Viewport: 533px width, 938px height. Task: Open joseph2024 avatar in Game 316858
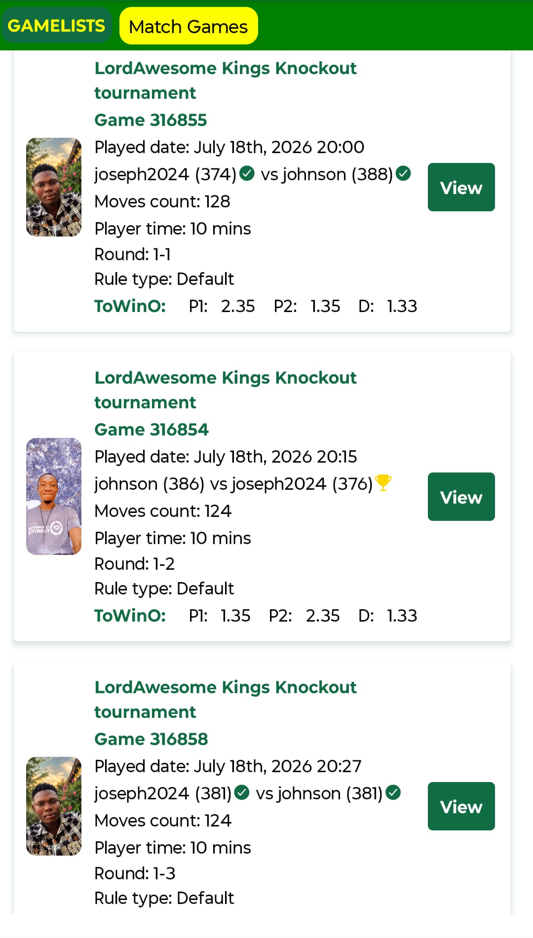[x=54, y=806]
